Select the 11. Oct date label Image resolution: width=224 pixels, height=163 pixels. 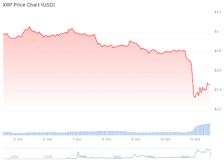click(195, 139)
